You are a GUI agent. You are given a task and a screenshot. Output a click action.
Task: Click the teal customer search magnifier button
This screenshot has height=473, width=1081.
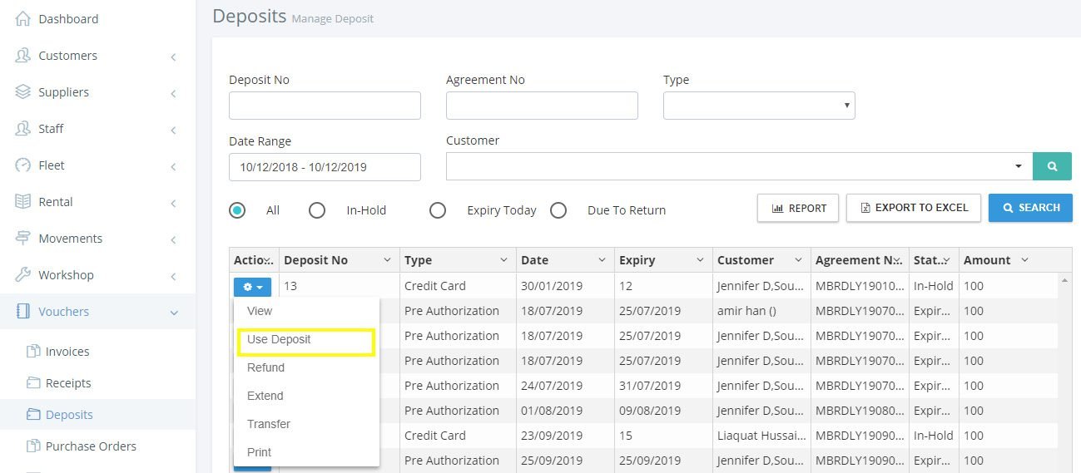[x=1053, y=166]
